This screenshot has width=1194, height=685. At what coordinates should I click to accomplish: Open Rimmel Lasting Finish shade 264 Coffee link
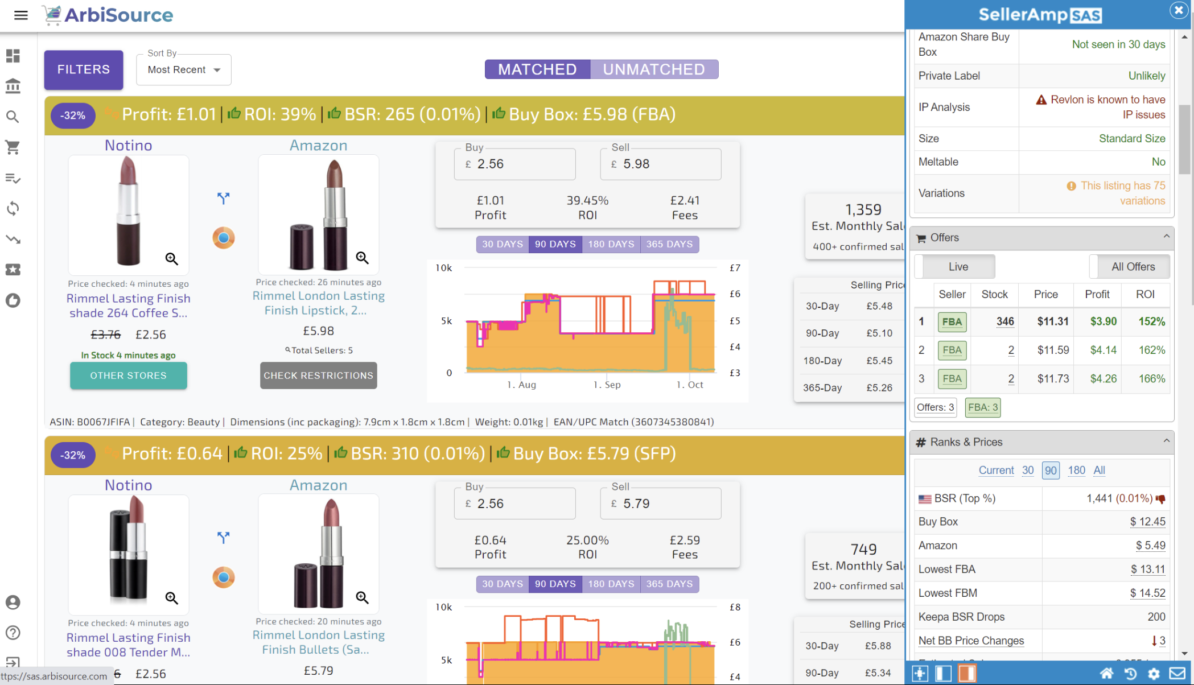click(x=129, y=306)
